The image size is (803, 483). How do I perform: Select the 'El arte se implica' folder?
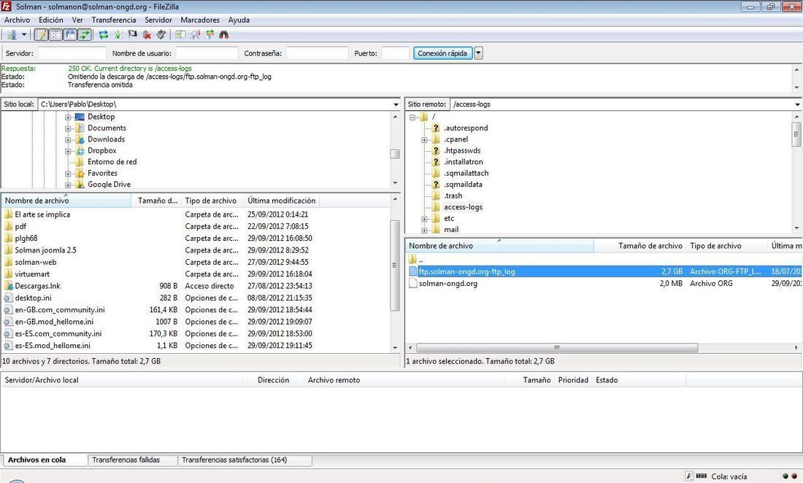(42, 215)
